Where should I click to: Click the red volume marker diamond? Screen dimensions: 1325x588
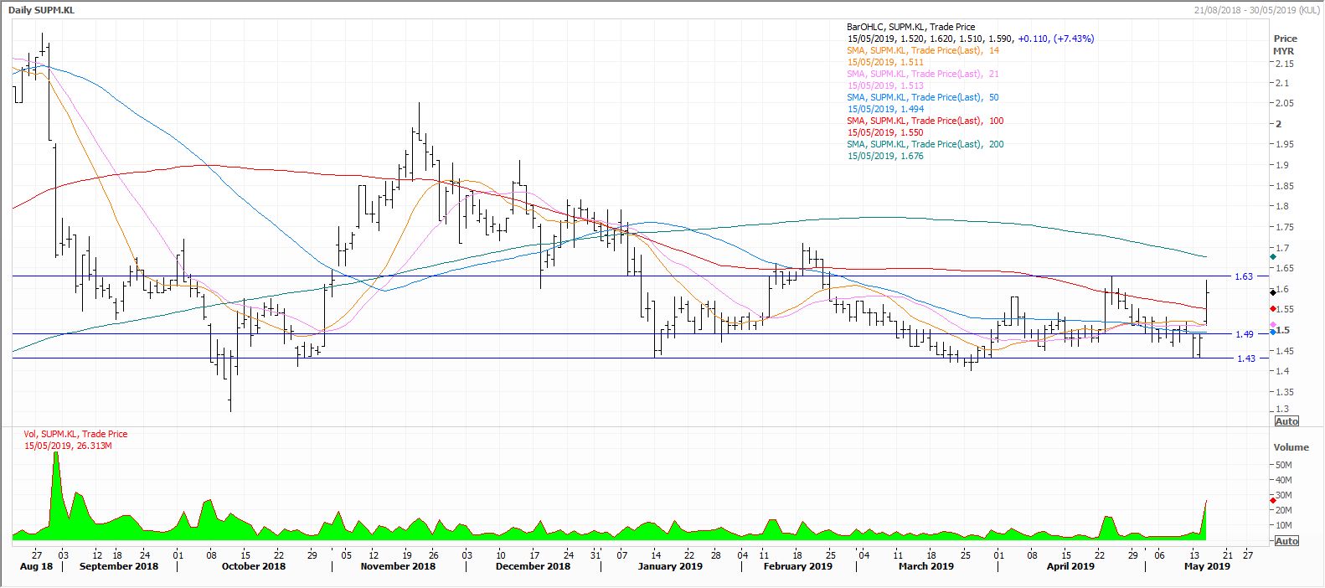[x=1273, y=500]
